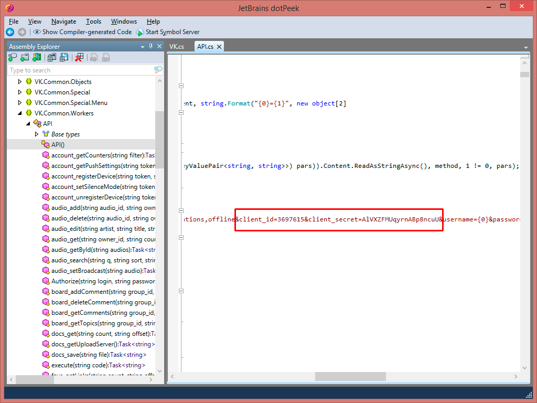537x403 pixels.
Task: Click the code editor horizontal scrollbar thumb
Action: click(x=350, y=376)
